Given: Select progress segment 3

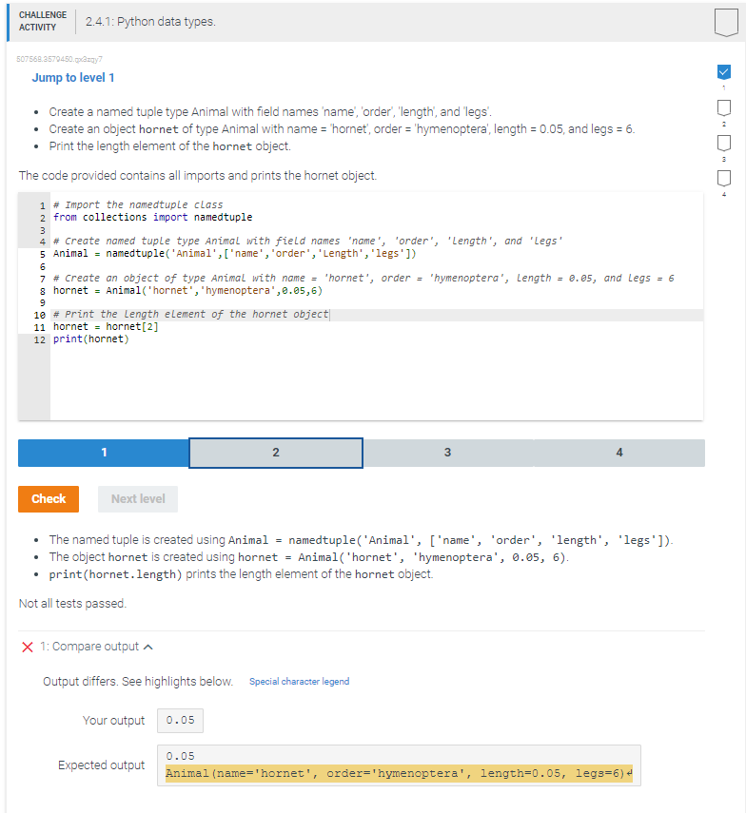Looking at the screenshot, I should tap(447, 453).
